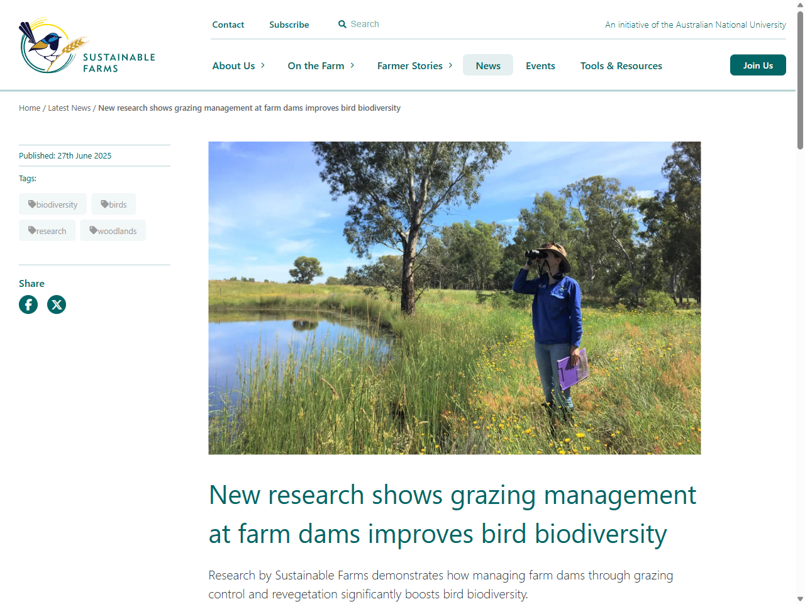This screenshot has width=805, height=604.
Task: Expand the About Us dropdown menu
Action: coord(238,65)
